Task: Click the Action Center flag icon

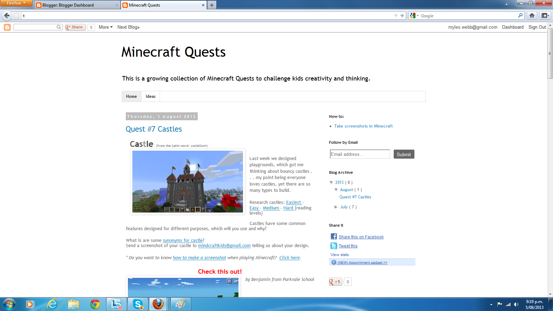Action: [500, 304]
